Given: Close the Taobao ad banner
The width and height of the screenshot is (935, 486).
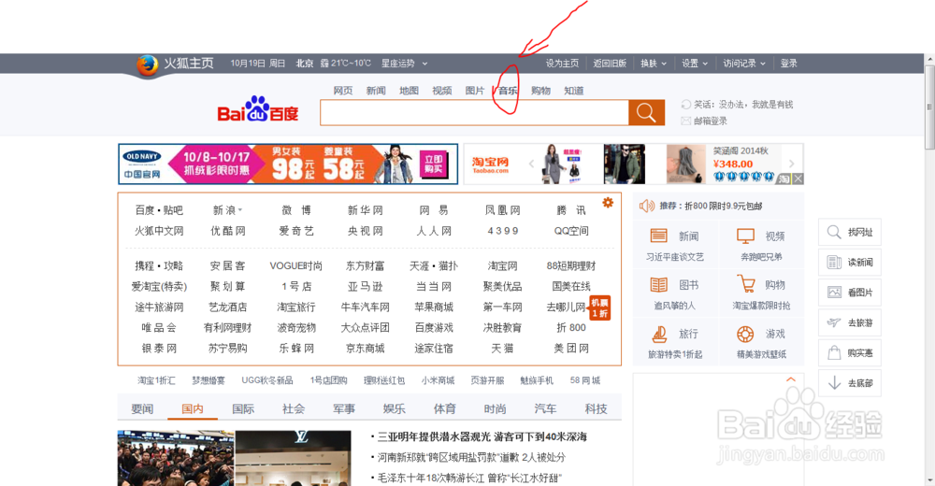Looking at the screenshot, I should 798,179.
